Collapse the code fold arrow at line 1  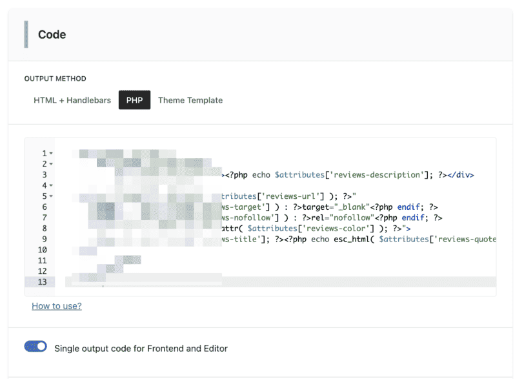coord(51,153)
